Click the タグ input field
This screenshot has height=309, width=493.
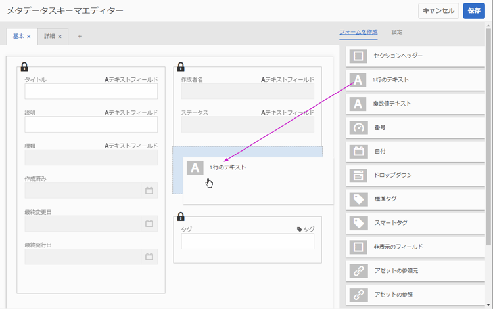pyautogui.click(x=247, y=241)
